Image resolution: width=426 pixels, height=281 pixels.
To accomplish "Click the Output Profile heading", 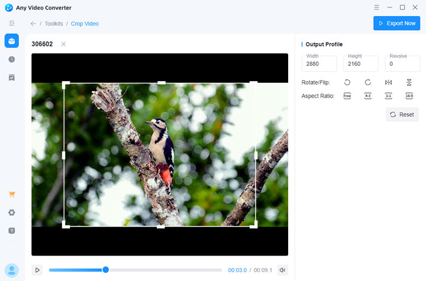I will point(324,44).
